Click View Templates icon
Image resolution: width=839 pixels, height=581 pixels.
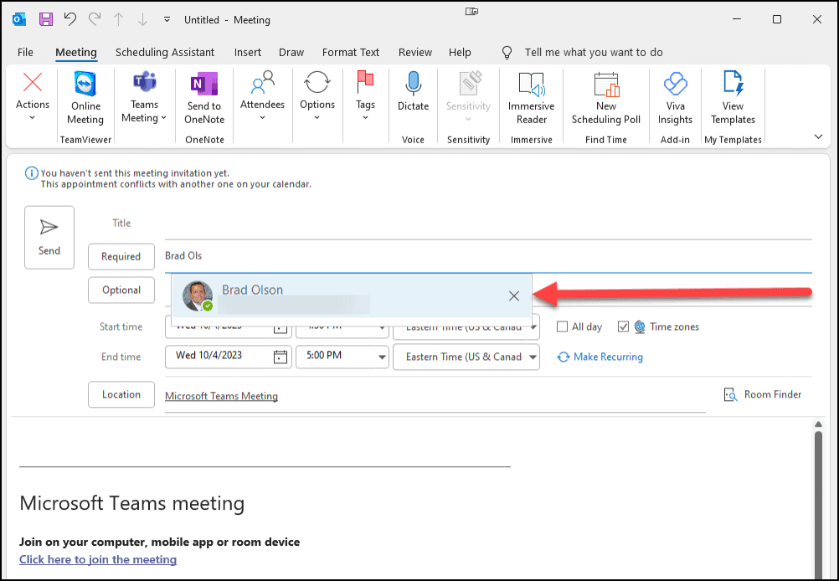[733, 83]
